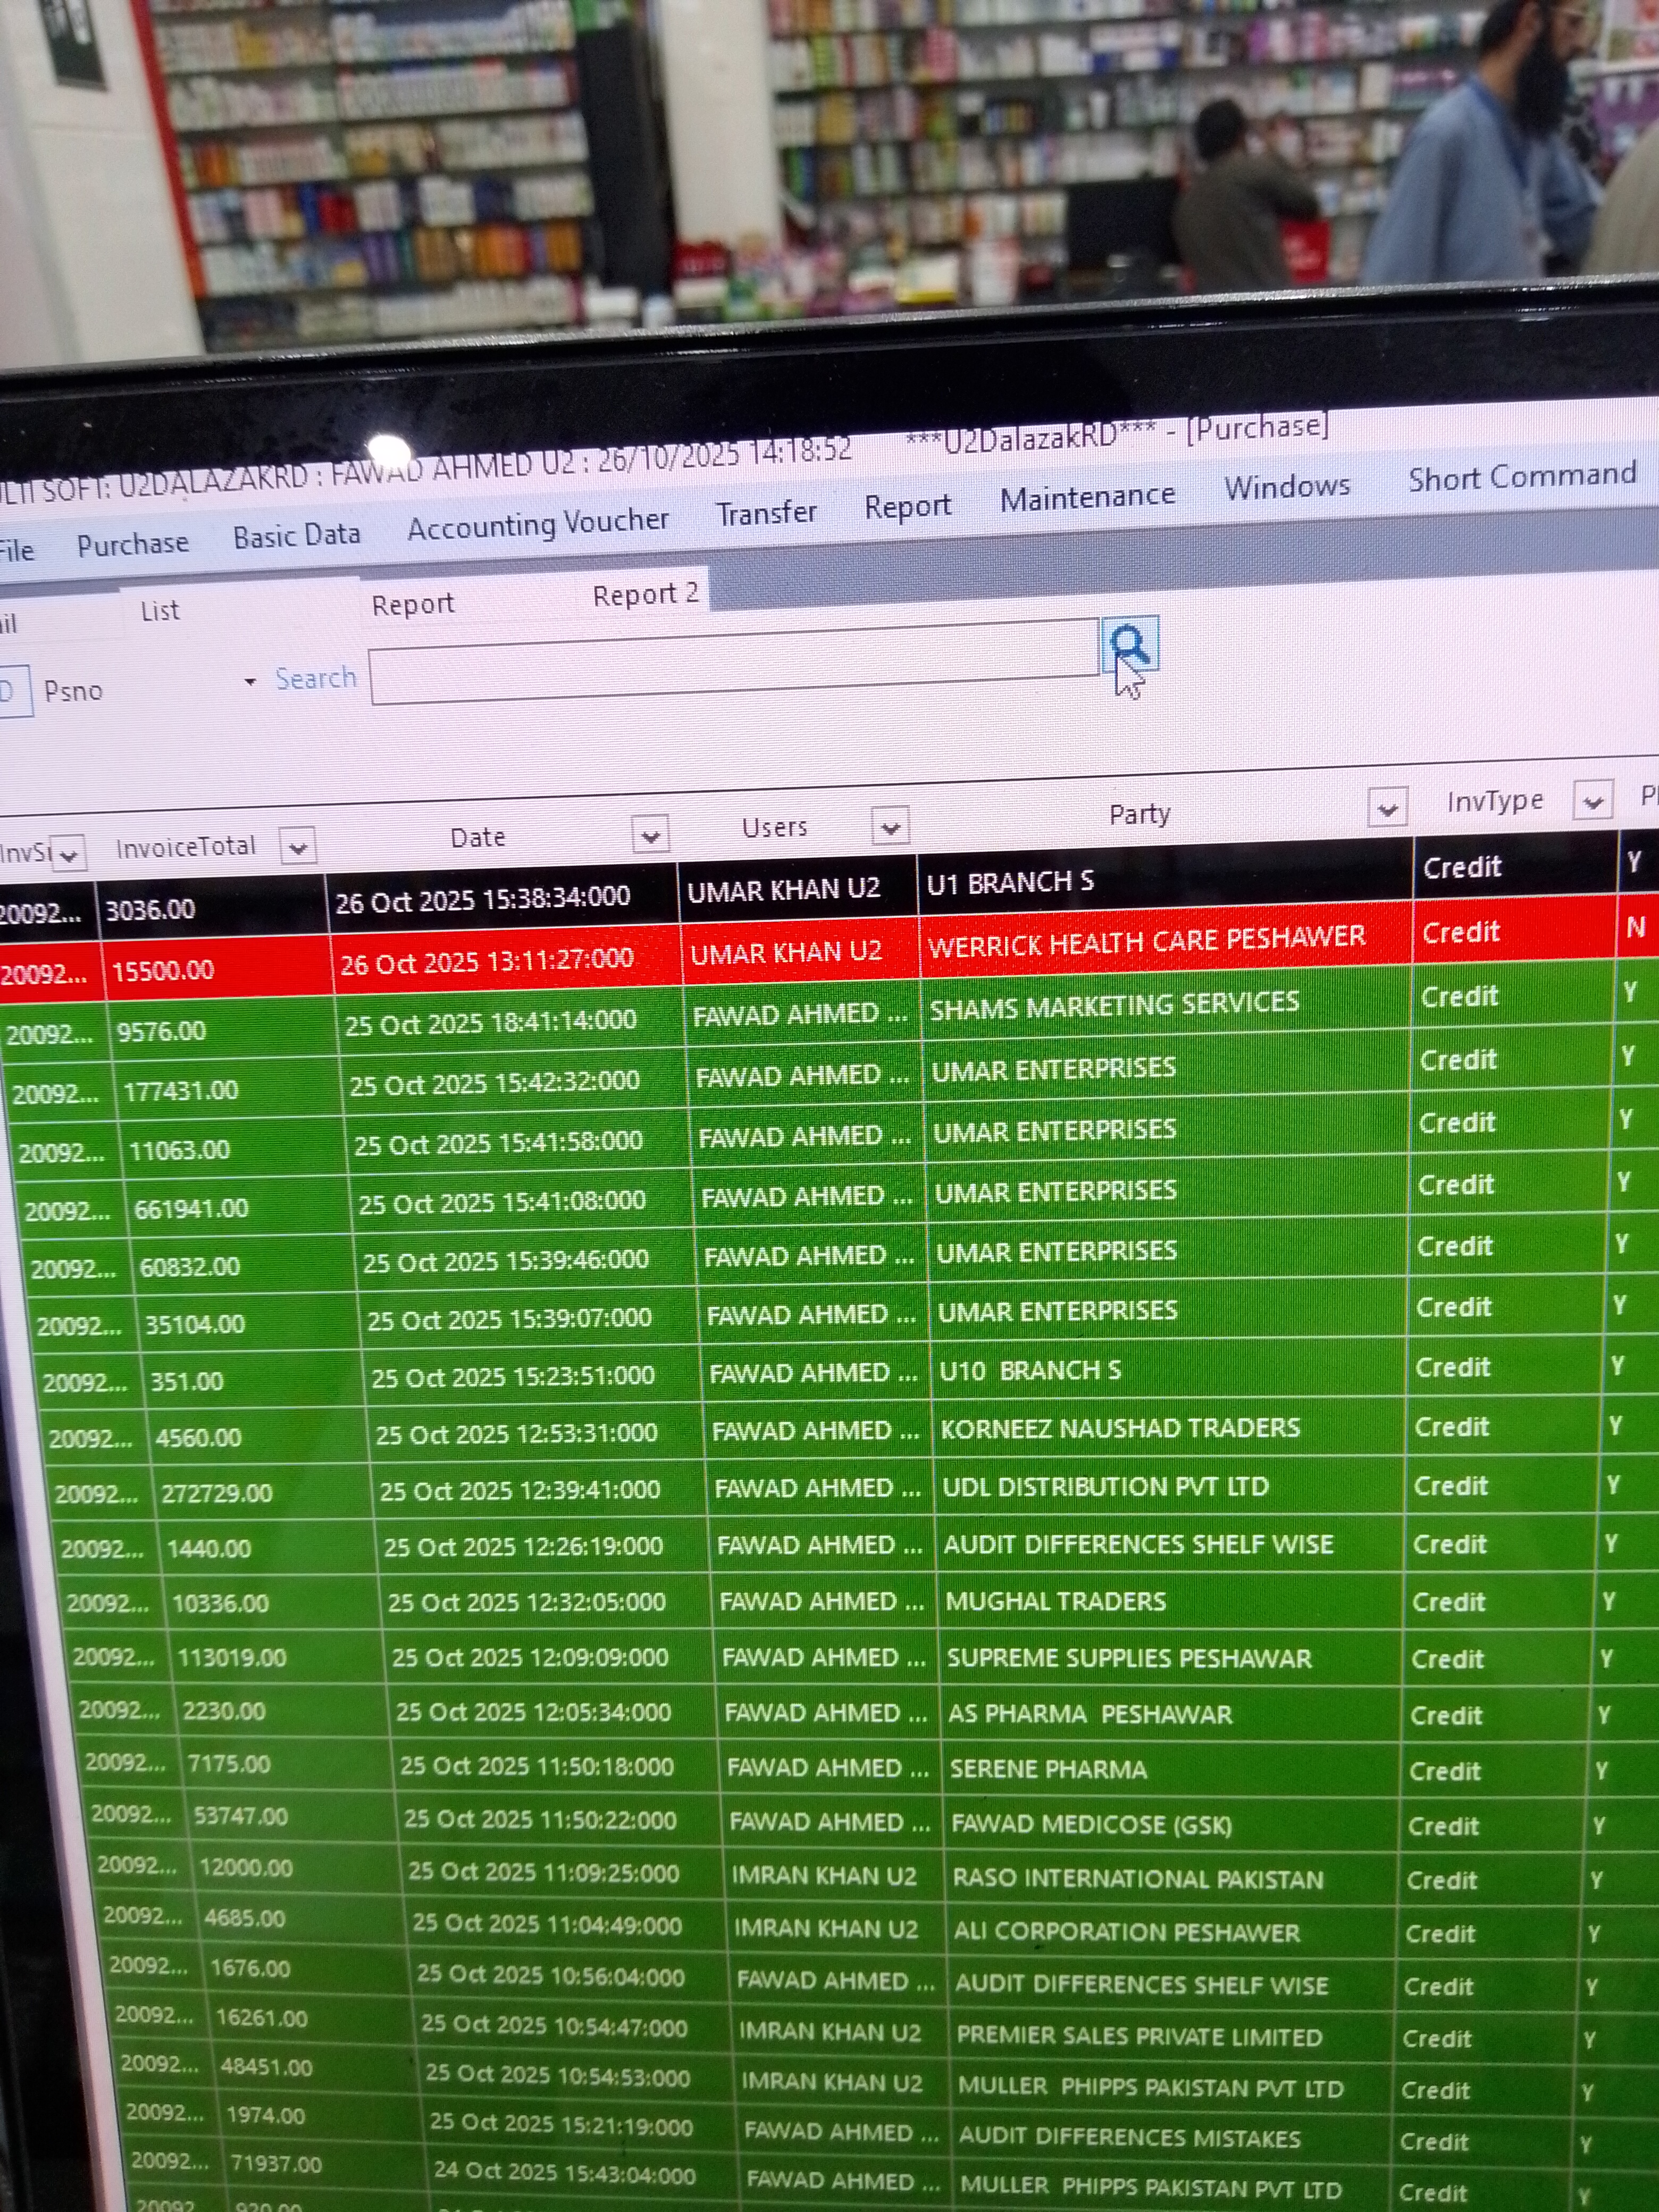This screenshot has height=2212, width=1659.
Task: Click the UDL DISTRIBUTION PVT LTD party cell
Action: pyautogui.click(x=1105, y=1487)
